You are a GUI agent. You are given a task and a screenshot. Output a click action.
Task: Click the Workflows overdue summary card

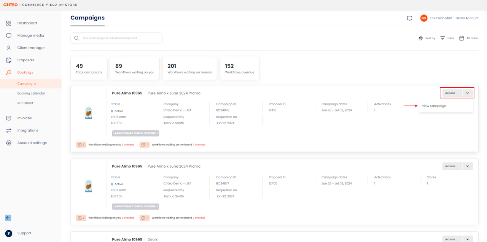click(x=239, y=69)
